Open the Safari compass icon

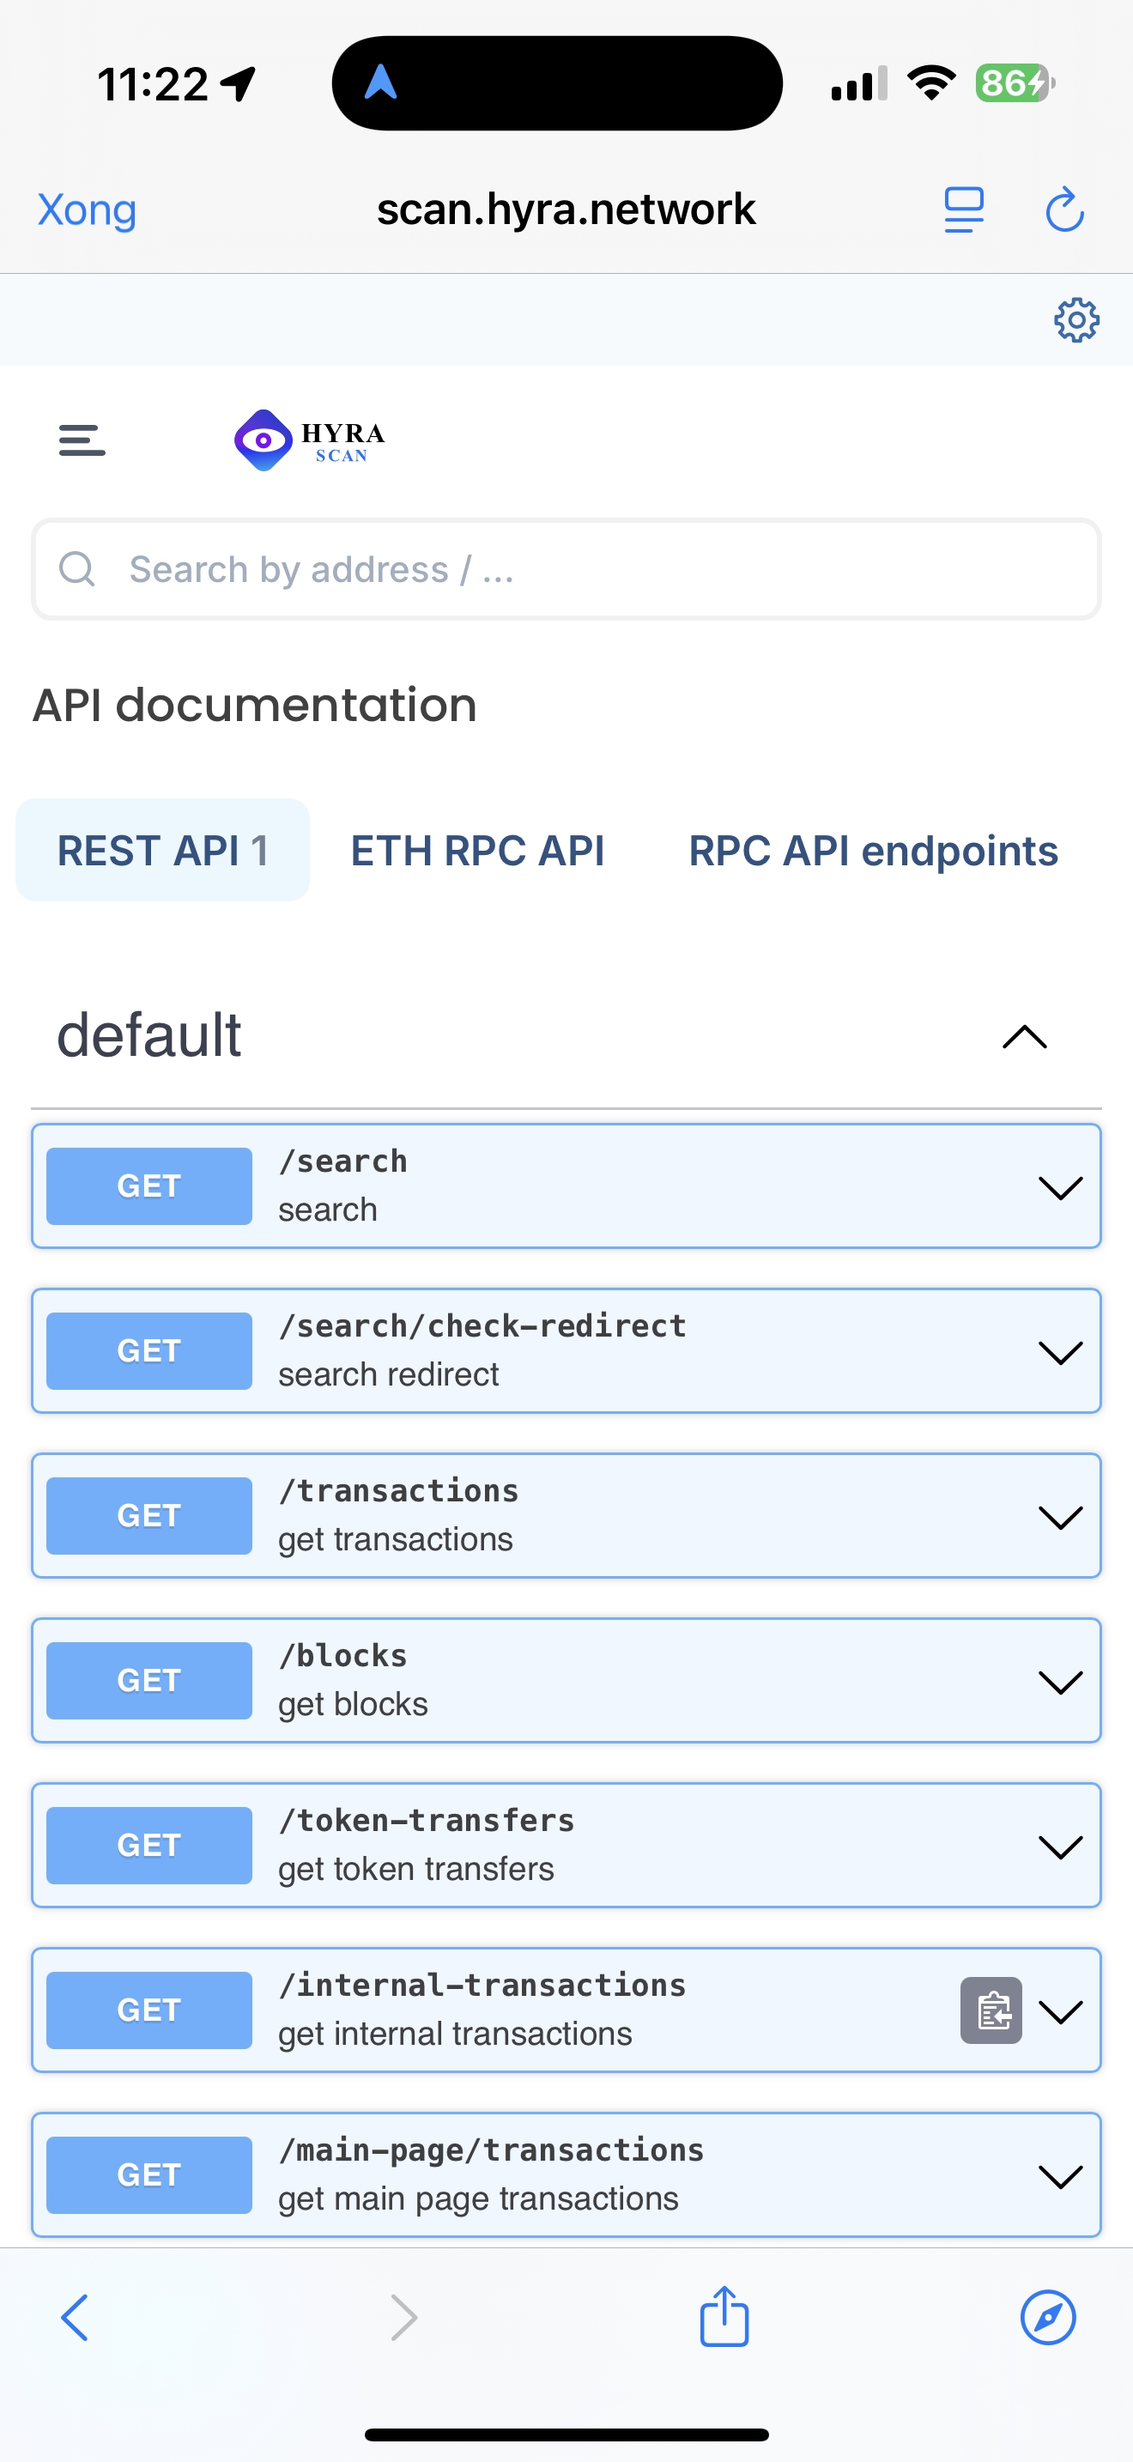[1047, 2317]
